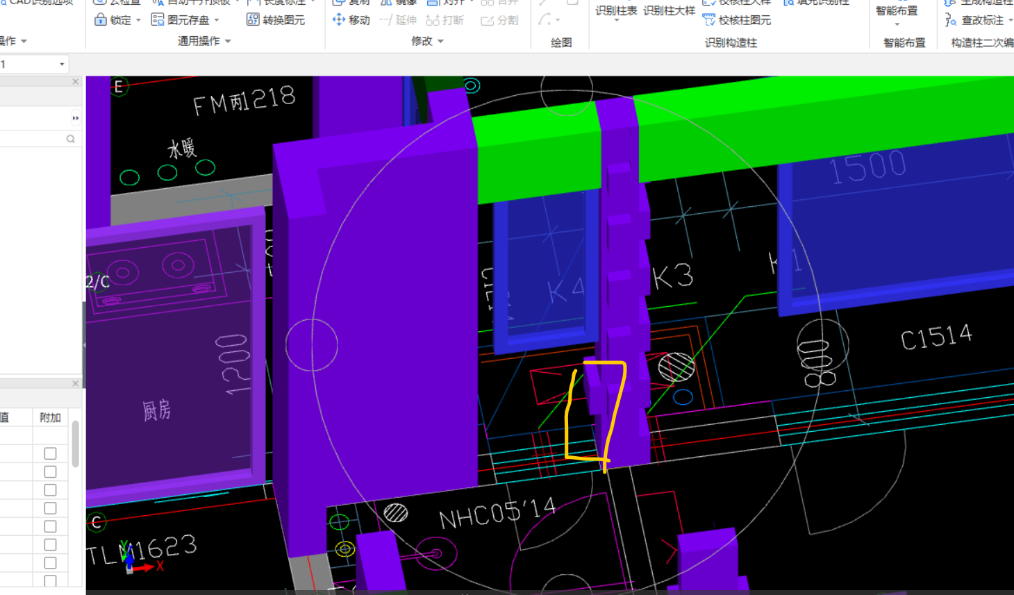Click the 转换图元 convert icon

click(x=253, y=19)
